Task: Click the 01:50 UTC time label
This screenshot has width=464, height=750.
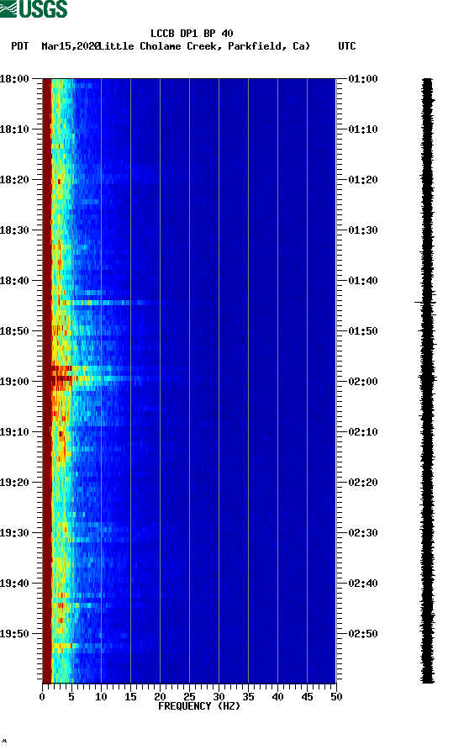Action: coord(363,331)
